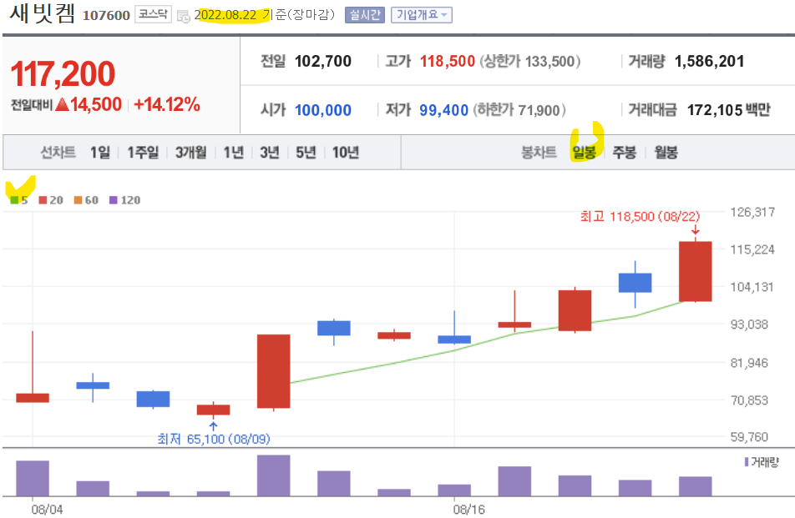This screenshot has width=795, height=518.
Task: Open the 선차트 line chart view
Action: pyautogui.click(x=57, y=152)
